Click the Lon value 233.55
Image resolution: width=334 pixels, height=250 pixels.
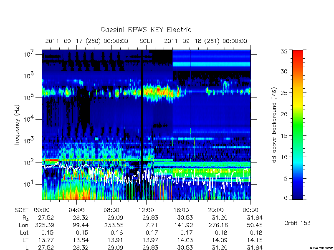[x=114, y=225]
